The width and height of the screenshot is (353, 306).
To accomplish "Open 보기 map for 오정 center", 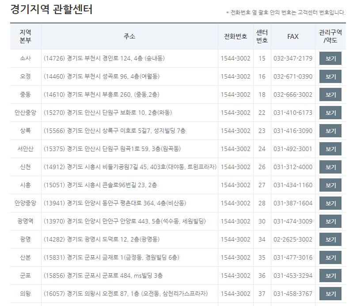I will pos(330,76).
